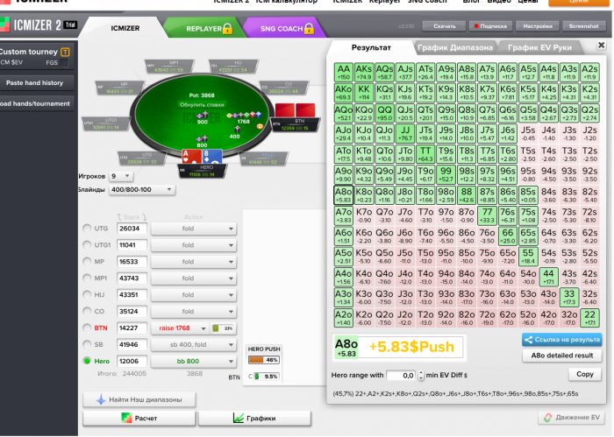This screenshot has width=614, height=437.
Task: Click the hero 8 card on table
Action: (212, 157)
